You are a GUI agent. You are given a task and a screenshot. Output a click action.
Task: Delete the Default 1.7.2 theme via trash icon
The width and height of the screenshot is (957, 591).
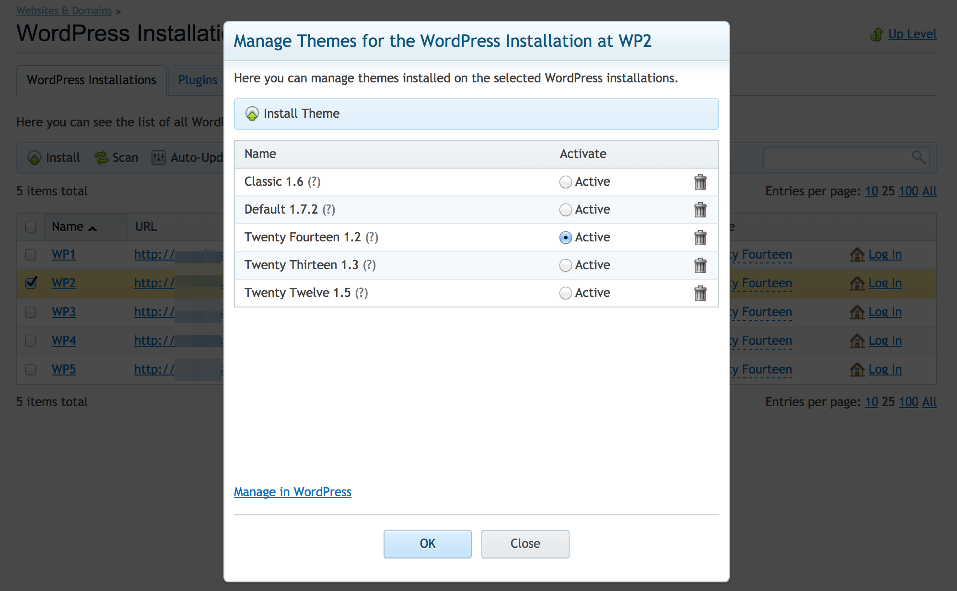[x=700, y=210]
